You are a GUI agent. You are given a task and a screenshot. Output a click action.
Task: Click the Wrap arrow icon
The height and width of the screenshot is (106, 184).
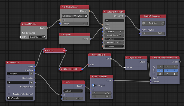[75, 16]
